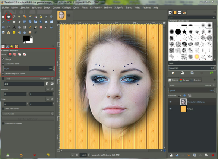Viewport: 218px width, 159px height.
Task: Click the refresh brushes green arrow
Action: (211, 73)
